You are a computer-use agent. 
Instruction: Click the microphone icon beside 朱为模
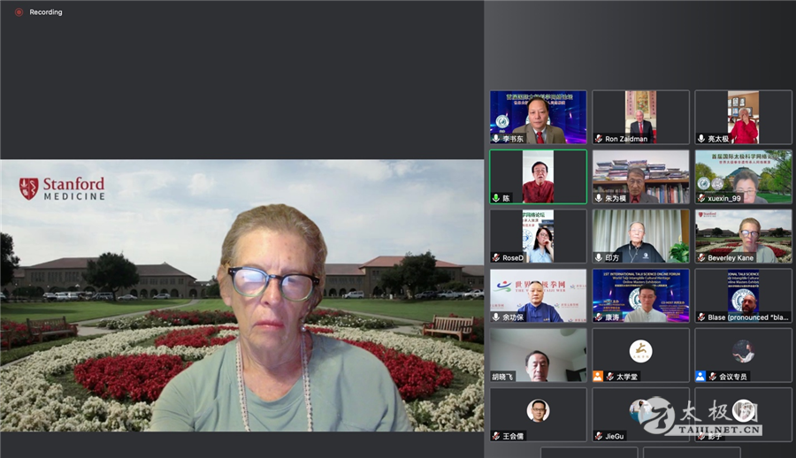point(599,198)
